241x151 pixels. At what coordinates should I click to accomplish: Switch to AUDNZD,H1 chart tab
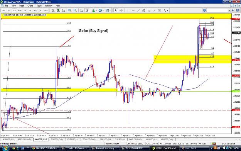[8, 139]
